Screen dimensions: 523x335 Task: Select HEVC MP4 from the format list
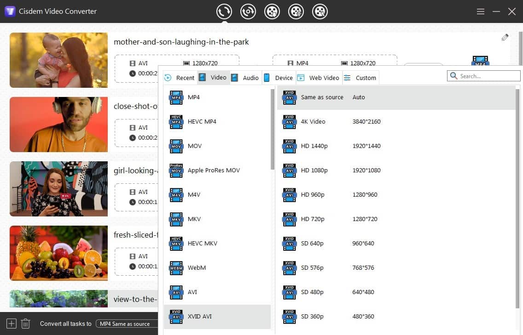point(202,122)
